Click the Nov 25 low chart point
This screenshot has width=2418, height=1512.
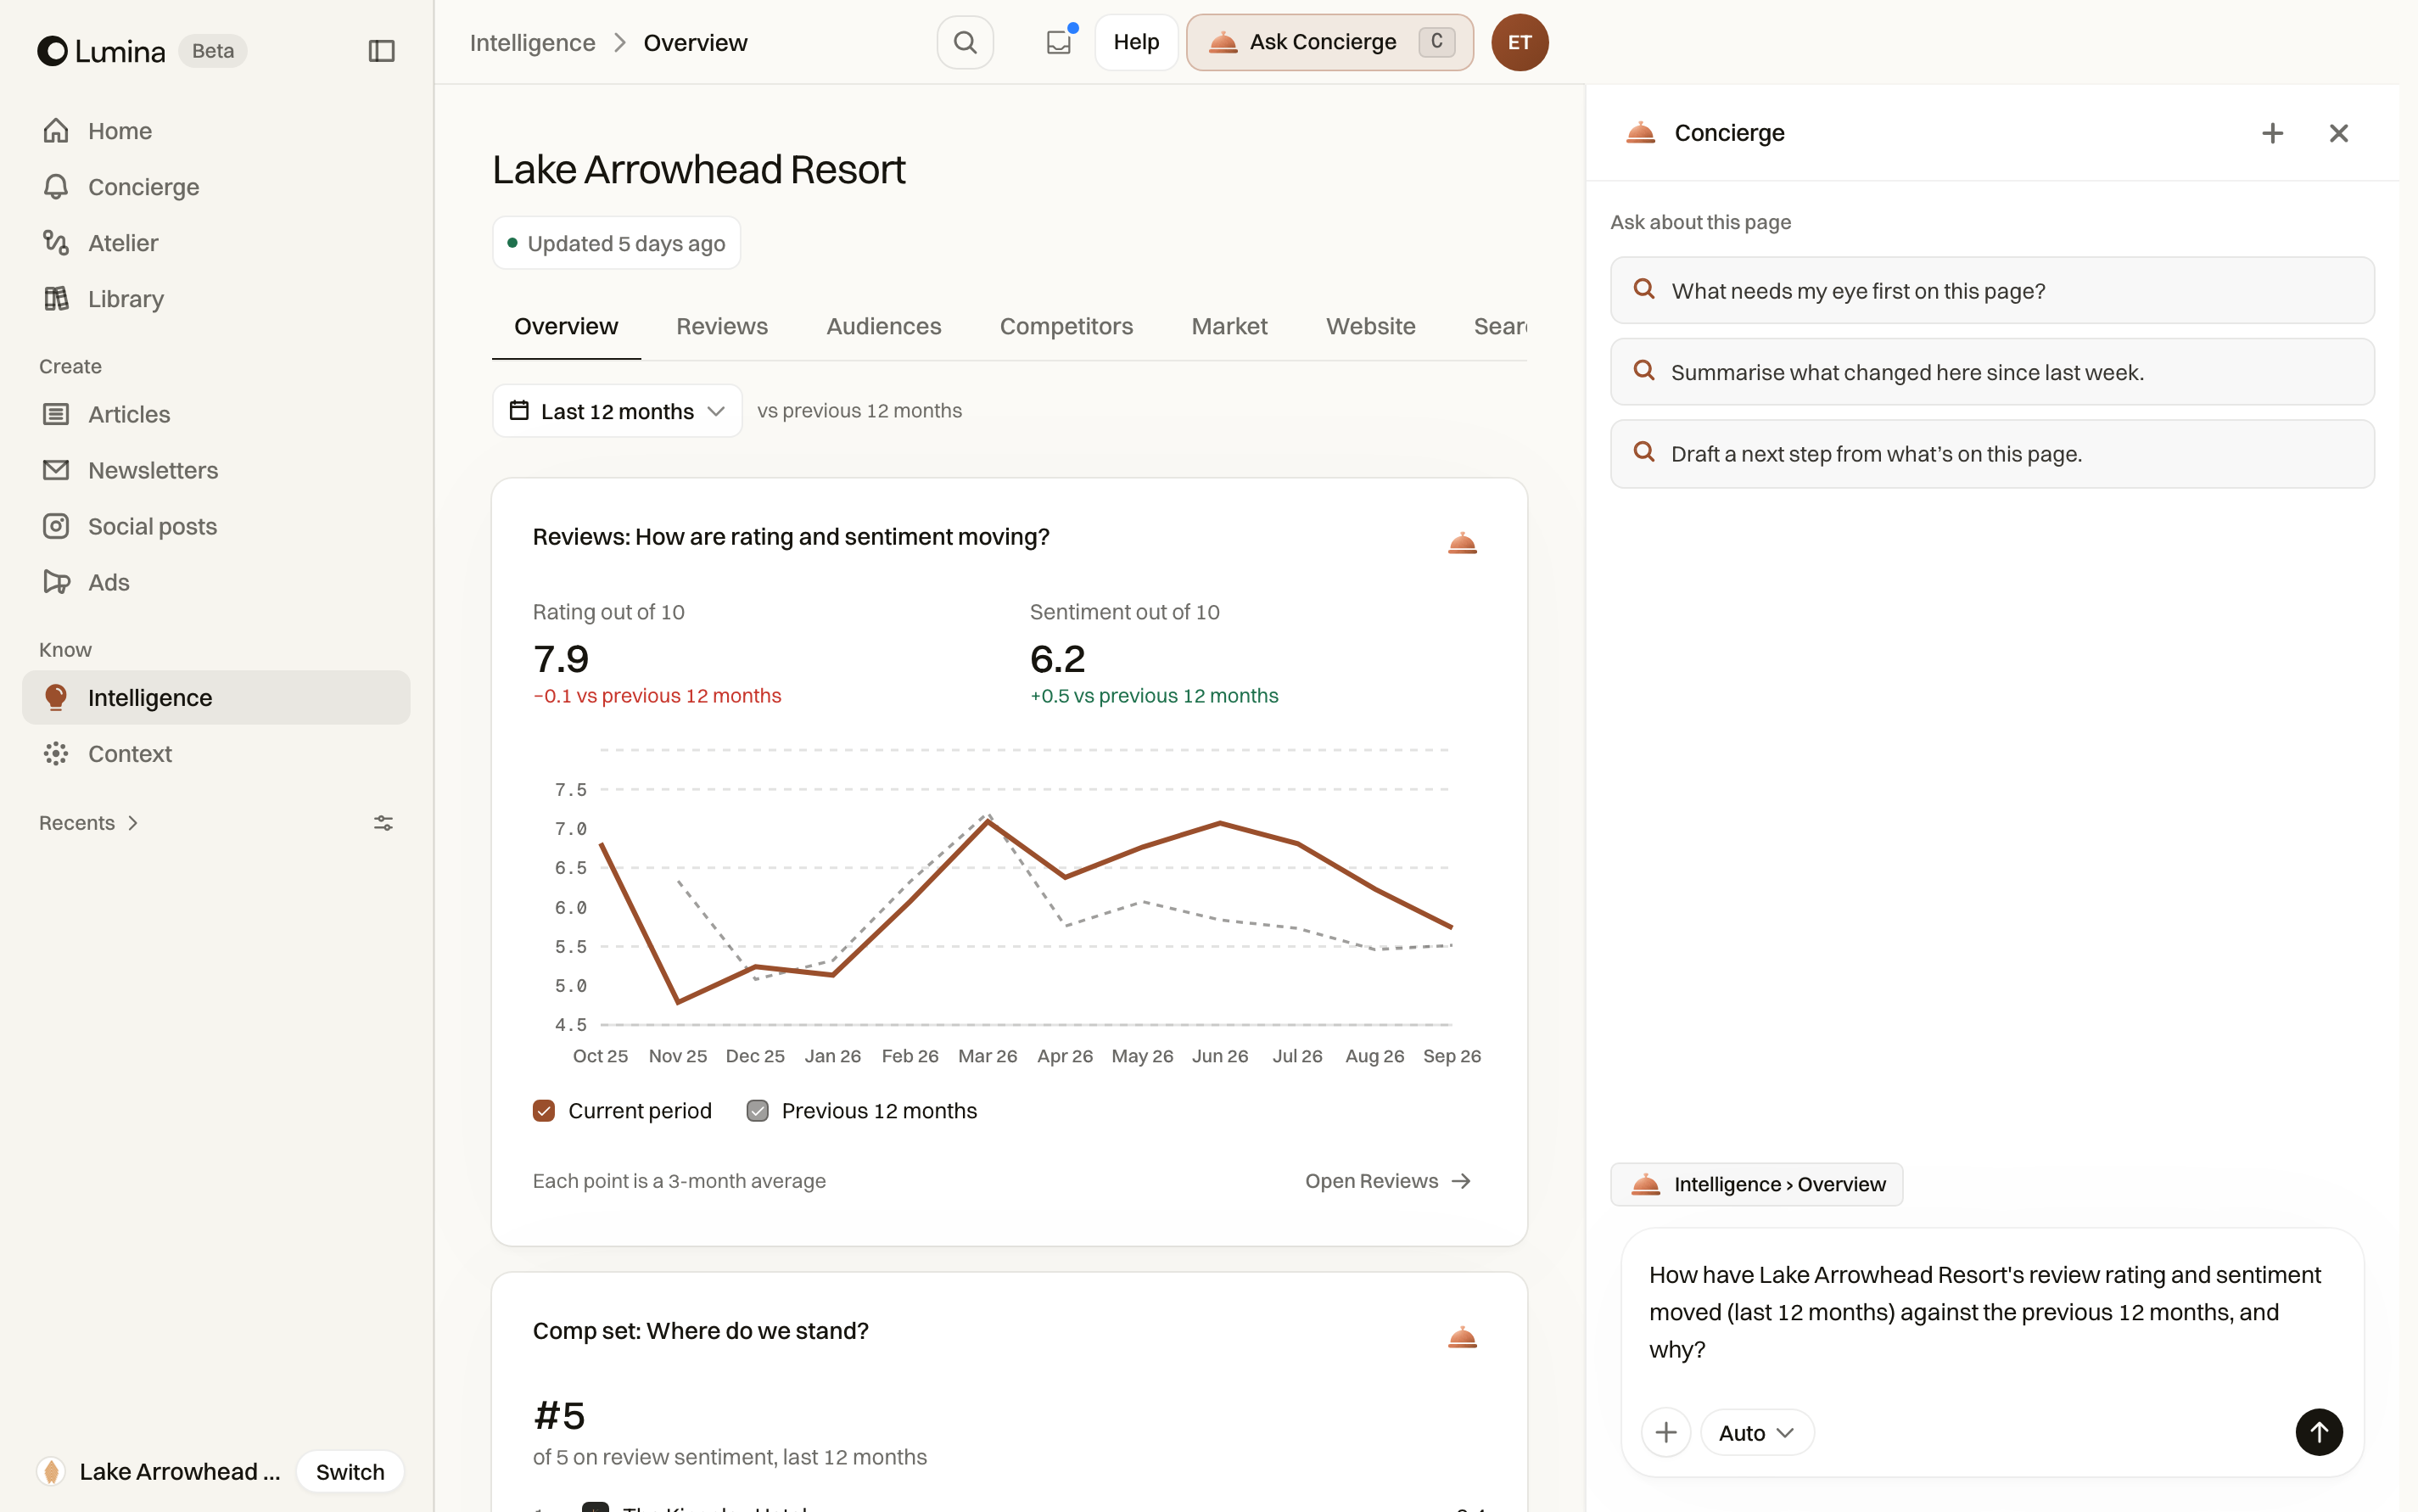678,1002
